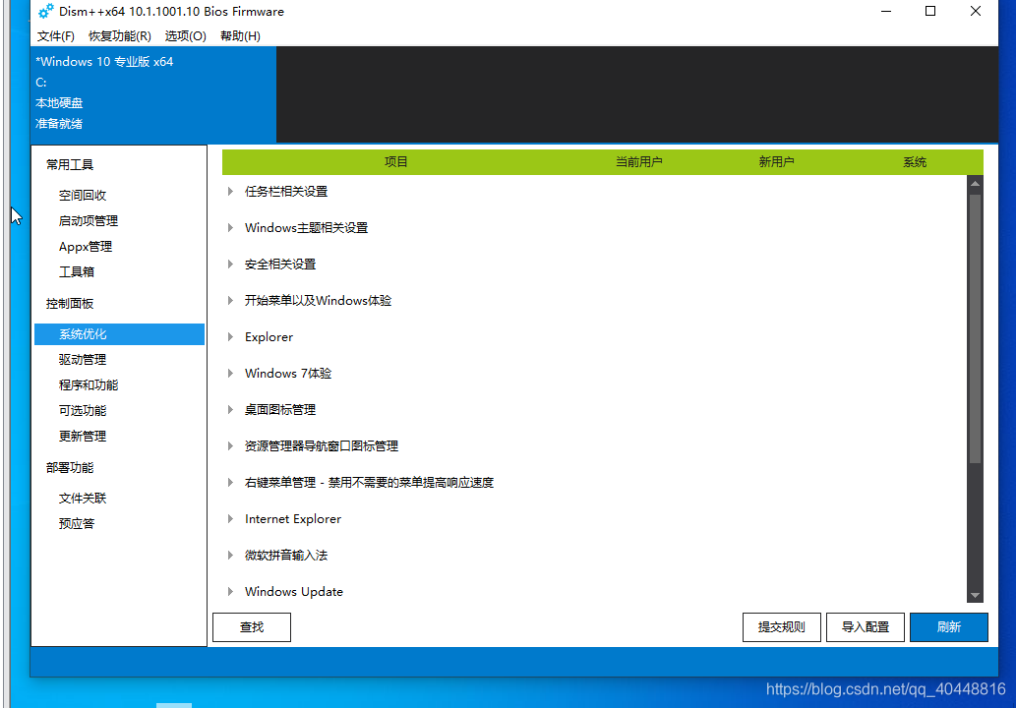Open 文件关联 in sidebar
This screenshot has width=1016, height=708.
[83, 499]
